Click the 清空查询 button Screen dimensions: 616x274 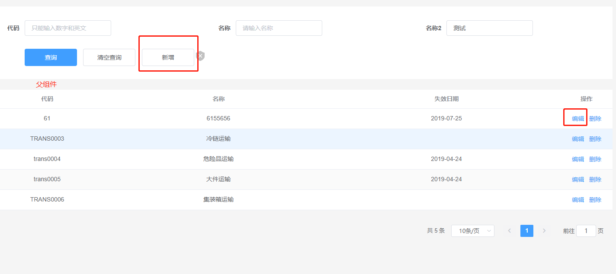pos(109,57)
